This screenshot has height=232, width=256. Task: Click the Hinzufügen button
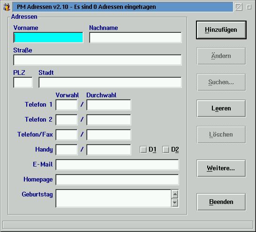tap(221, 30)
